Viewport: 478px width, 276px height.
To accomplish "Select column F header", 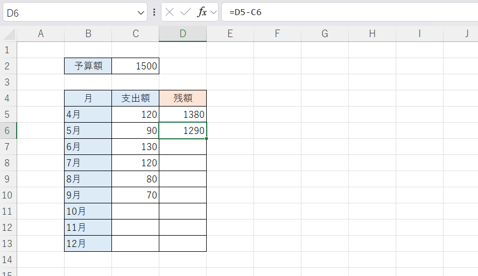I will tap(277, 33).
